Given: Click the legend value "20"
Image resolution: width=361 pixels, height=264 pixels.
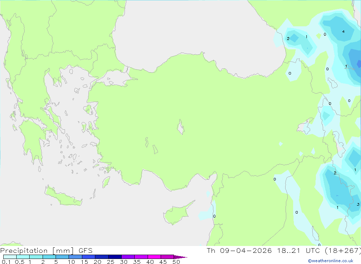Looking at the screenshot, I should coord(97,262).
